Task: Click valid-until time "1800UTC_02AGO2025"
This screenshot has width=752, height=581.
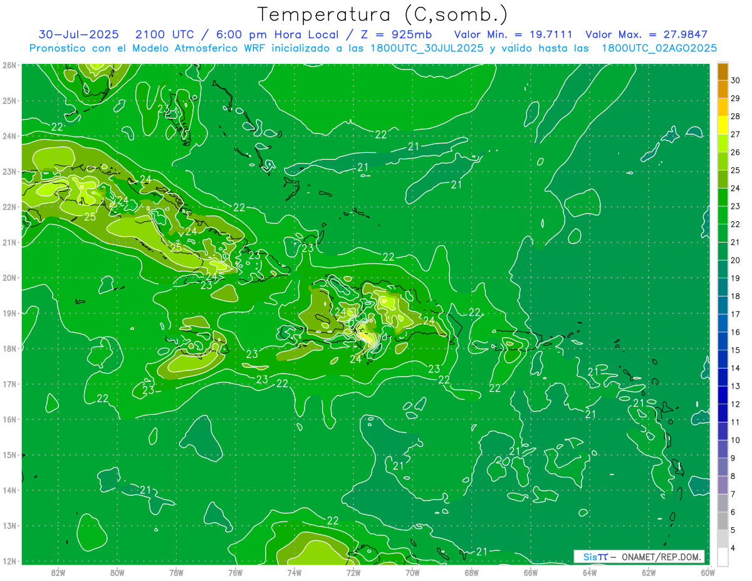Action: click(659, 48)
